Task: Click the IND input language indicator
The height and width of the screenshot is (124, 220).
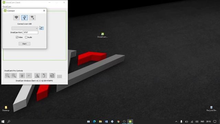Action: click(x=202, y=122)
